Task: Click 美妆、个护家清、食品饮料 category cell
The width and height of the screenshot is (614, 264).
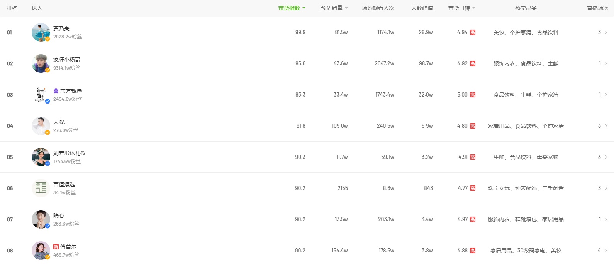Action: coord(526,32)
